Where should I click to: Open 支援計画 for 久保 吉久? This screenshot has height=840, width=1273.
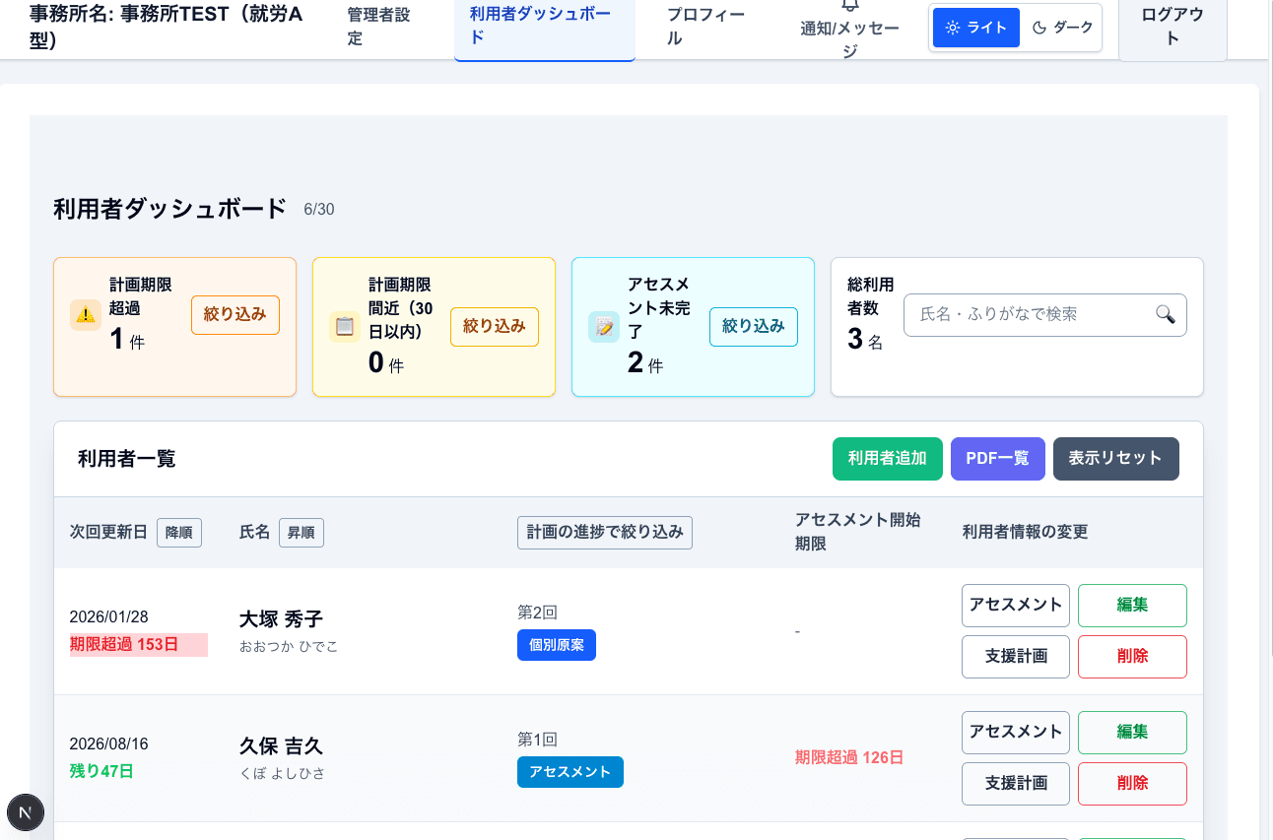pos(1016,784)
